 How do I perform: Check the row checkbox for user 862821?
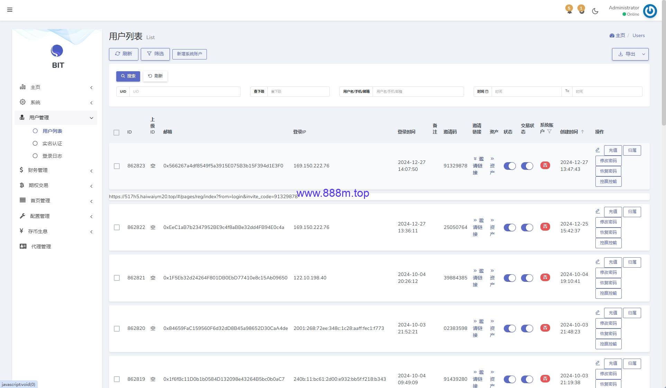(x=117, y=278)
